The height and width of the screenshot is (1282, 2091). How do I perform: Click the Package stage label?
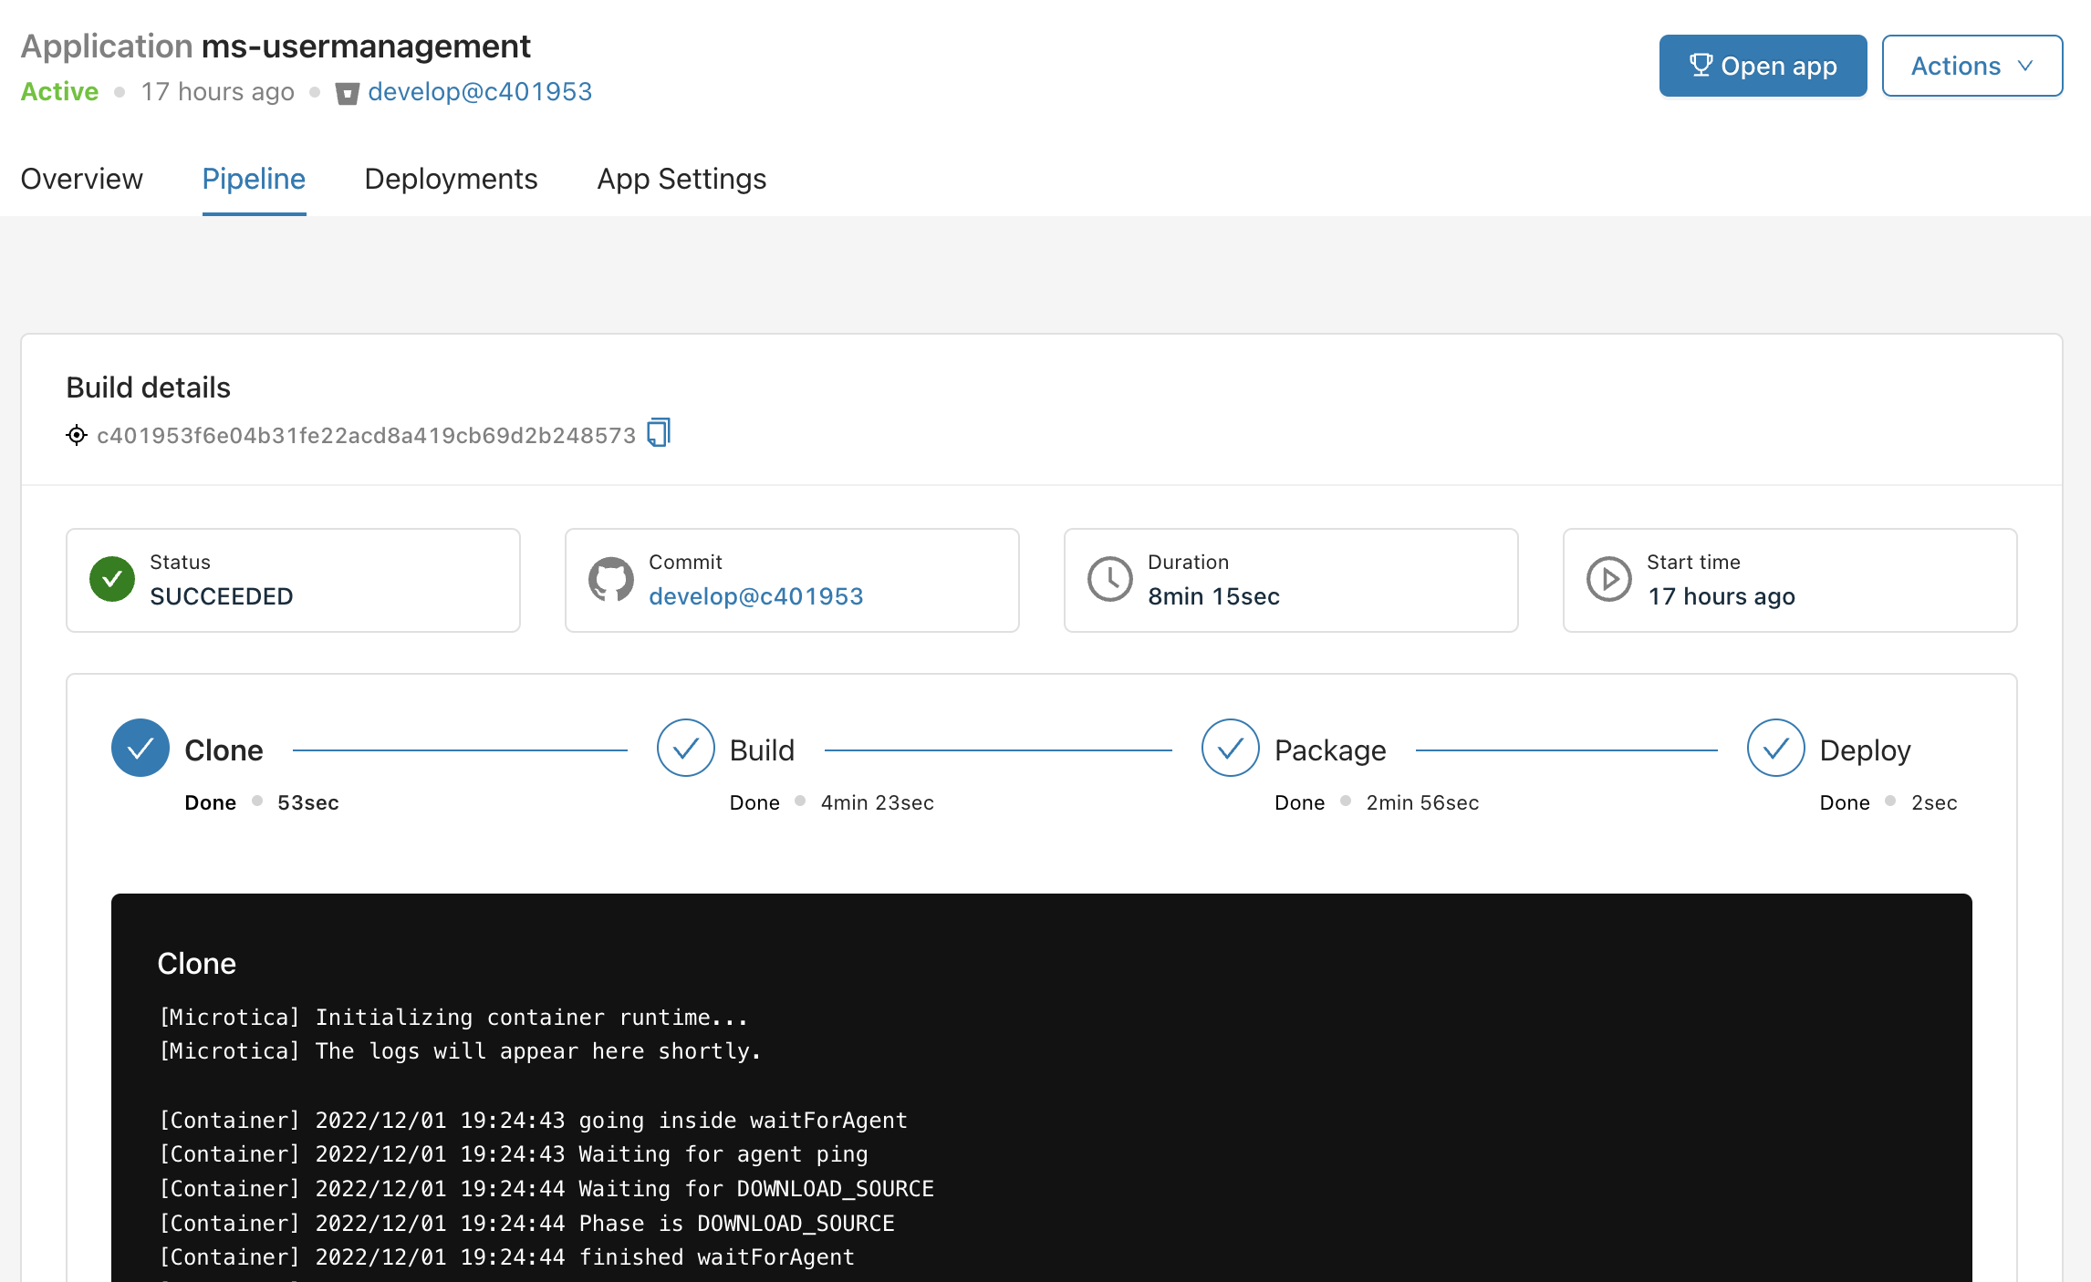(1330, 750)
